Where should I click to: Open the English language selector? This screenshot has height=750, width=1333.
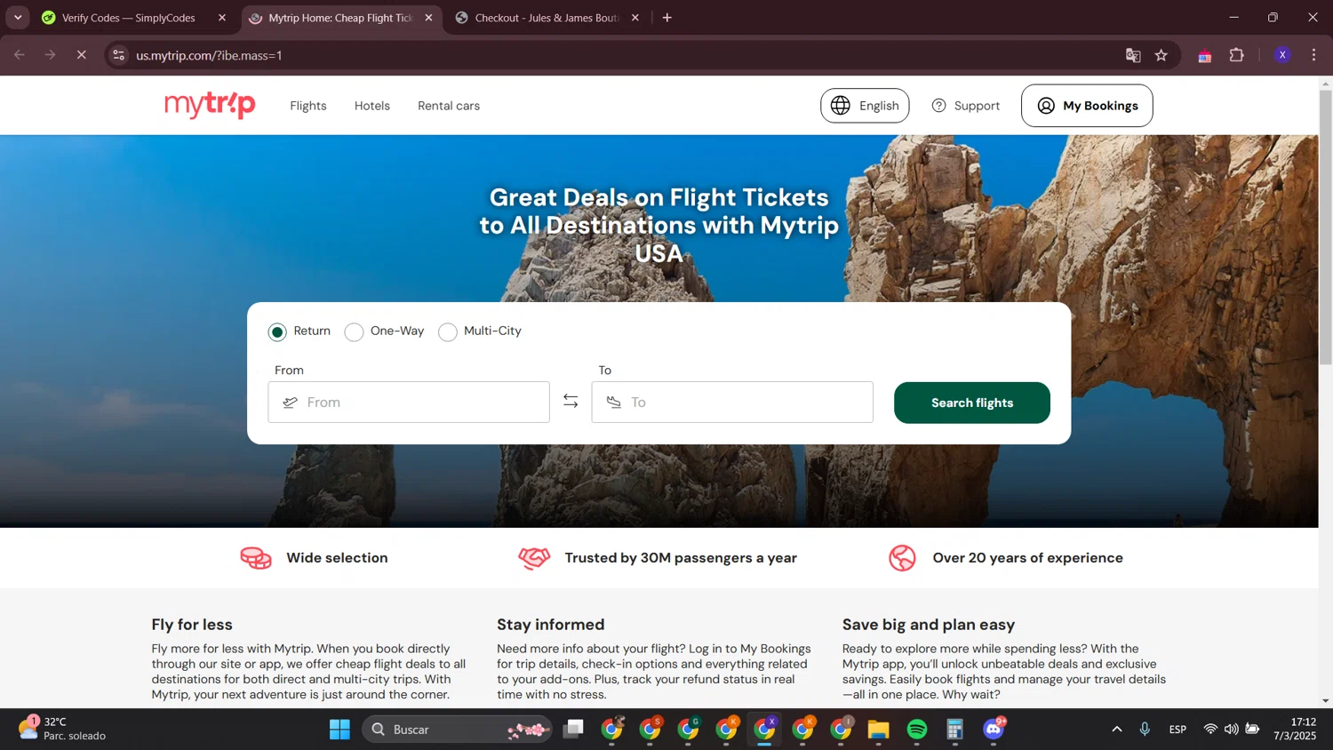point(865,106)
